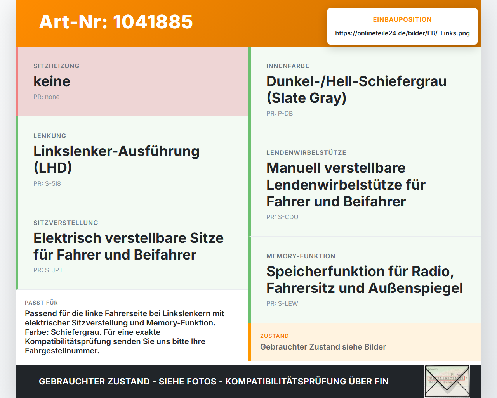Click the INNENFARBE label
This screenshot has width=497, height=398.
pyautogui.click(x=288, y=66)
